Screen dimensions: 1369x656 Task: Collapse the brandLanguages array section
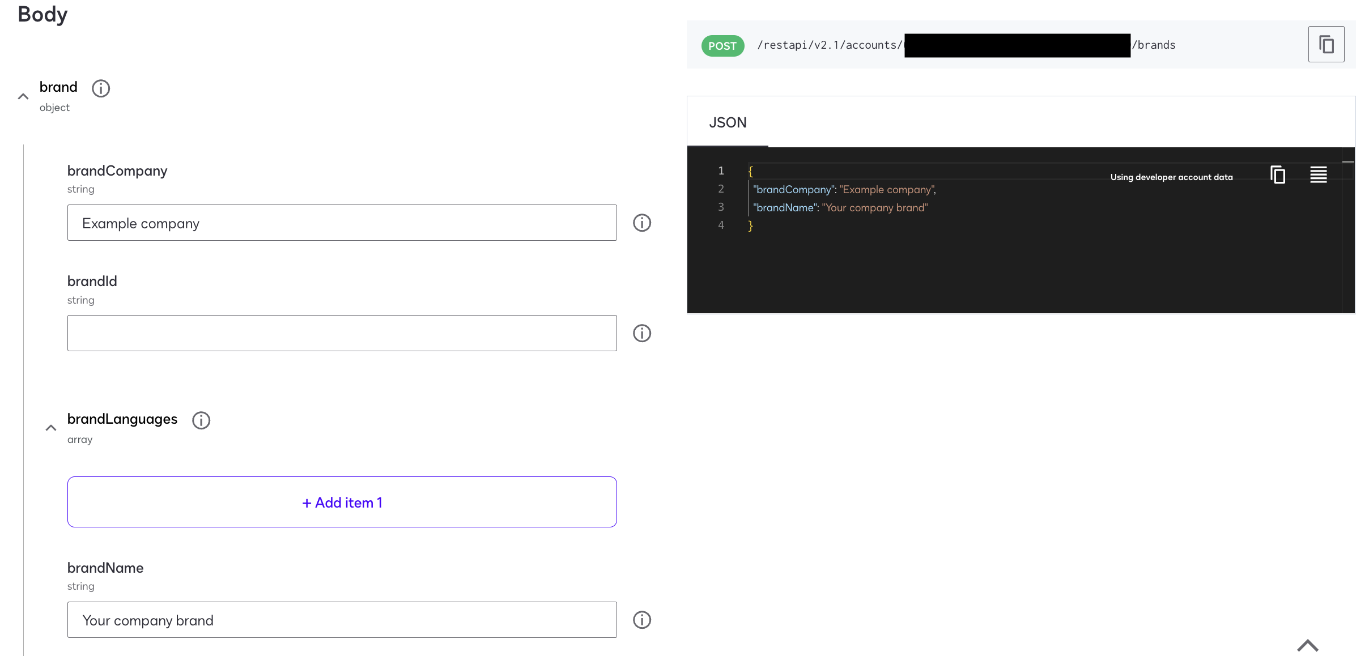(x=51, y=428)
